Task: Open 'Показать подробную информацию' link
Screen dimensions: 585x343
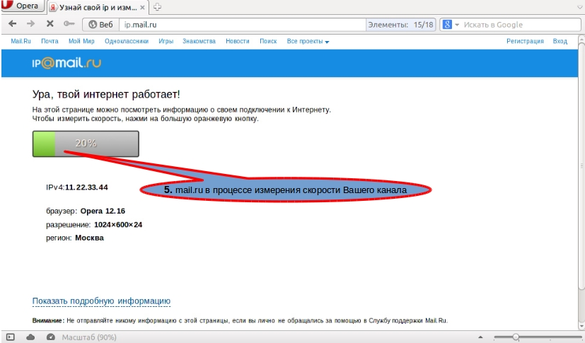Action: pyautogui.click(x=101, y=301)
